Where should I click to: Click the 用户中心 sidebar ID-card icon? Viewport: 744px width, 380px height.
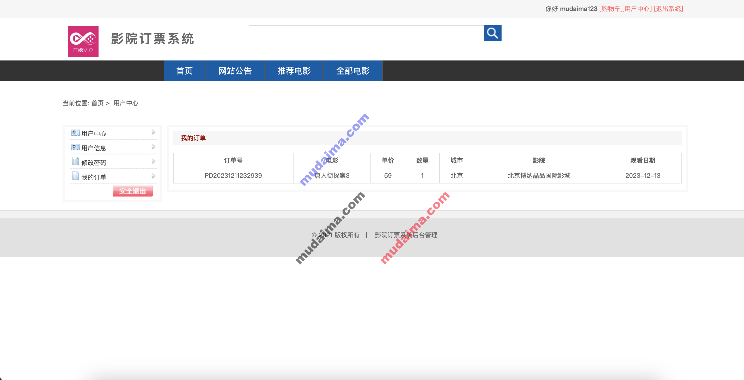pyautogui.click(x=75, y=133)
